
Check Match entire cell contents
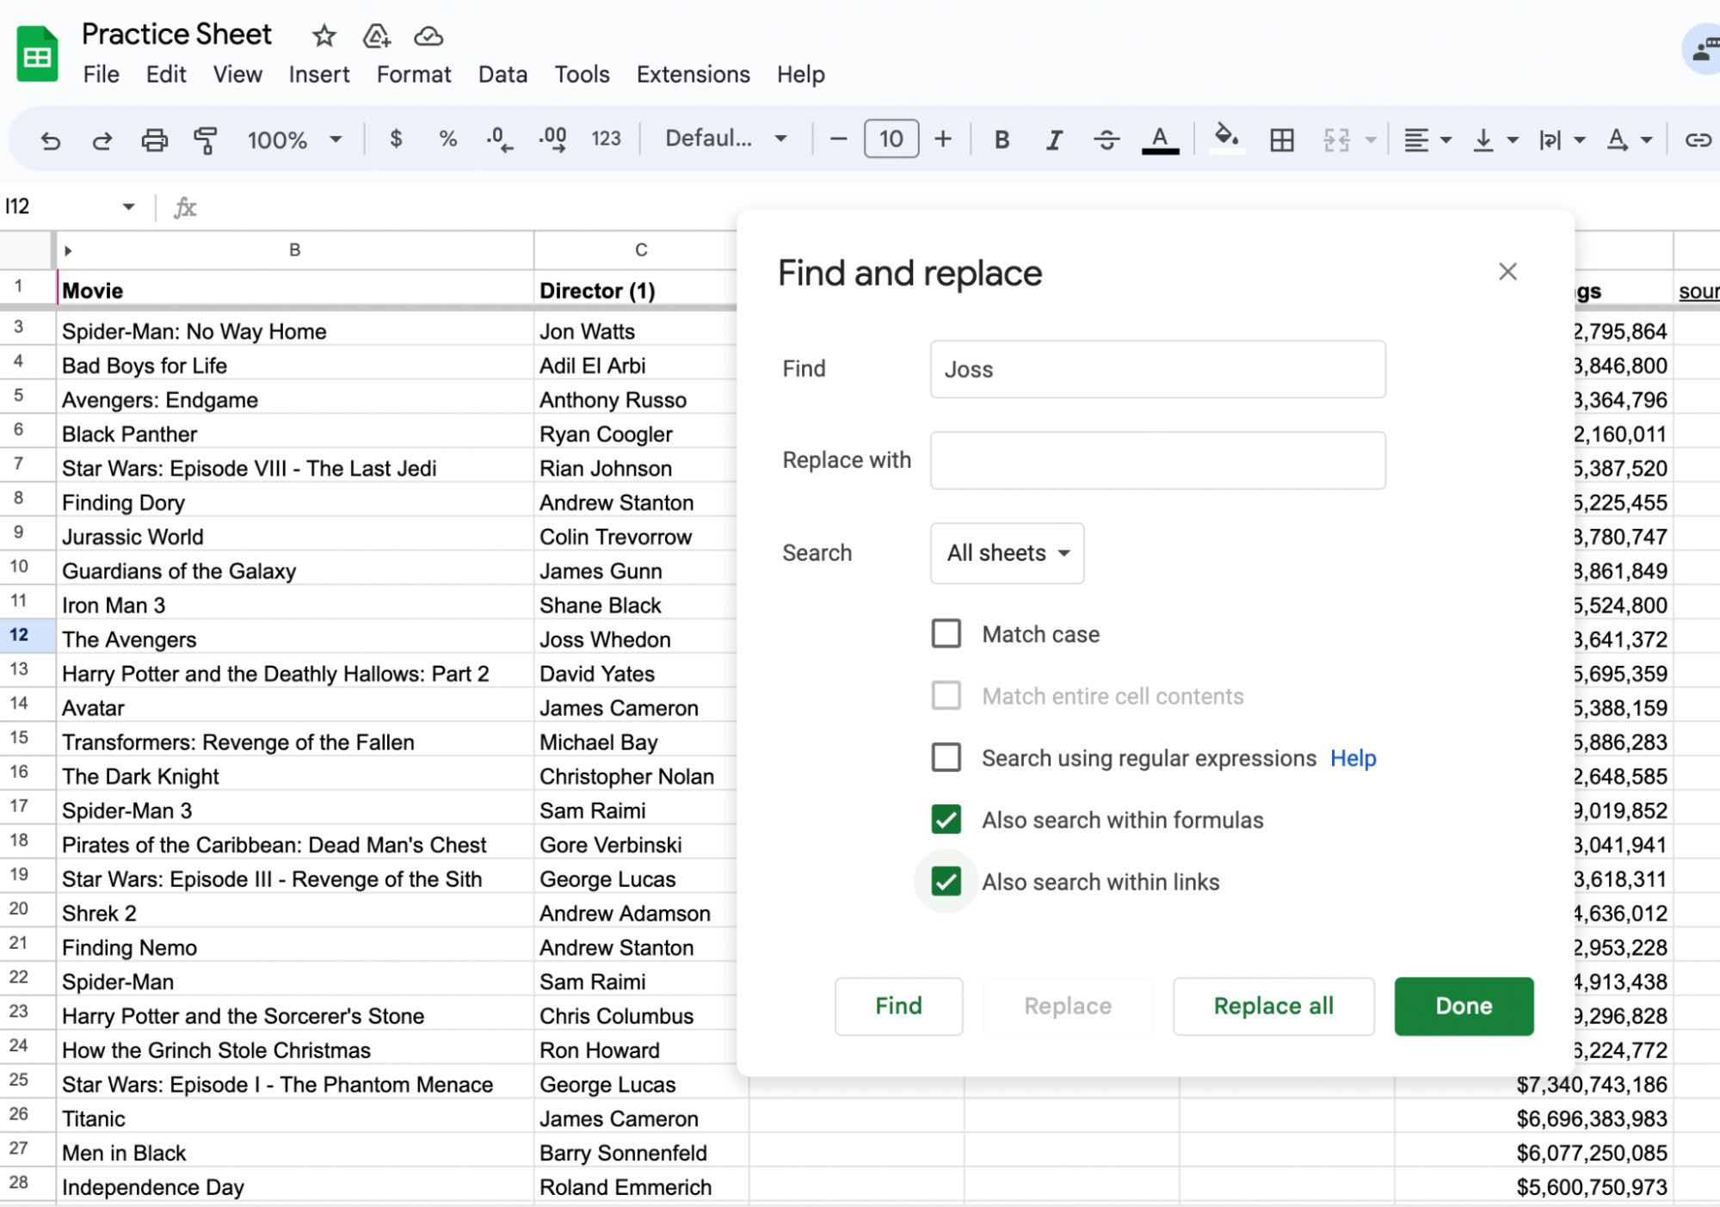click(946, 696)
